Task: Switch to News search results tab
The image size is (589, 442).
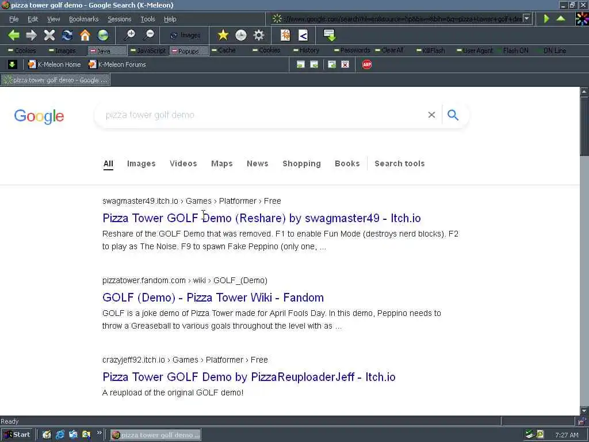Action: click(257, 163)
